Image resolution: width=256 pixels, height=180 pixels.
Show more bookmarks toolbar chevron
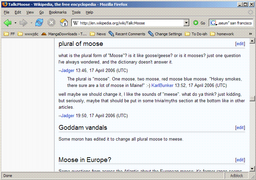coord(251,34)
